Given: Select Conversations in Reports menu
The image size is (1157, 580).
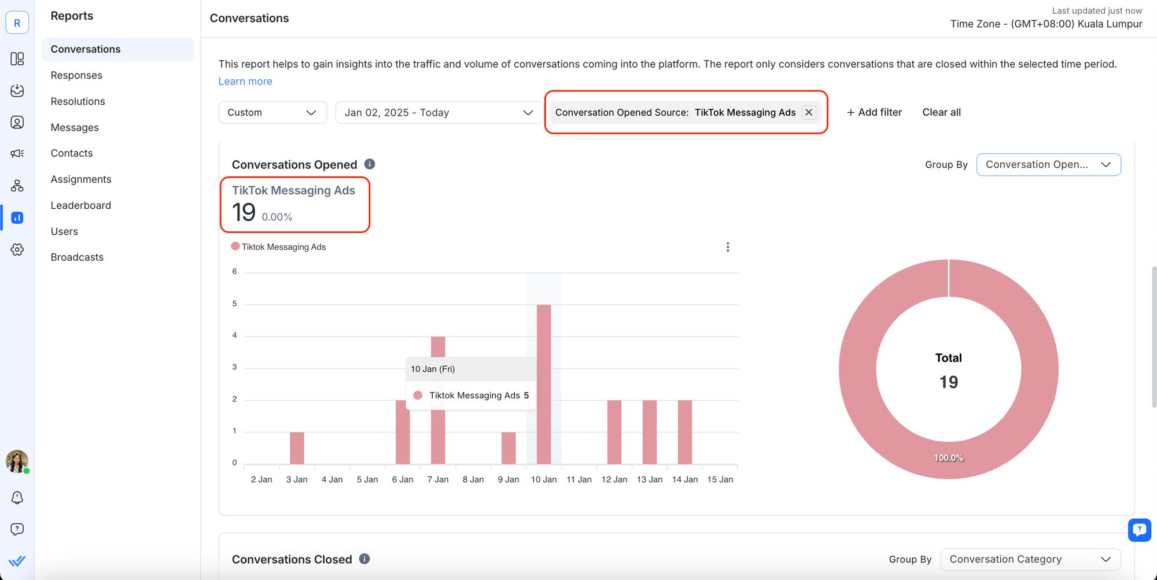Looking at the screenshot, I should [117, 49].
